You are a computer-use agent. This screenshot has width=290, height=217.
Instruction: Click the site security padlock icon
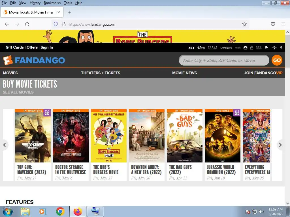(64, 24)
